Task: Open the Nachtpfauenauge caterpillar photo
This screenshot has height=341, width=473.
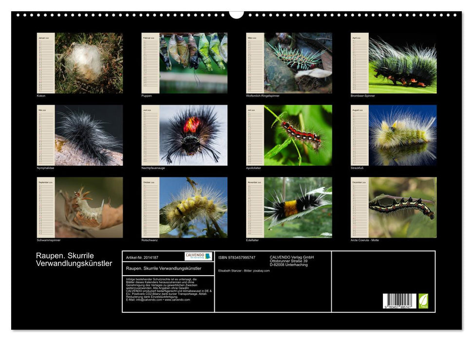Action: tap(193, 135)
